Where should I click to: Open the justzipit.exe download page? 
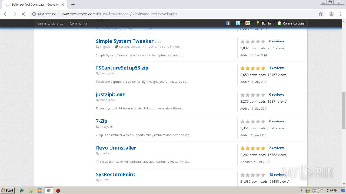111,94
